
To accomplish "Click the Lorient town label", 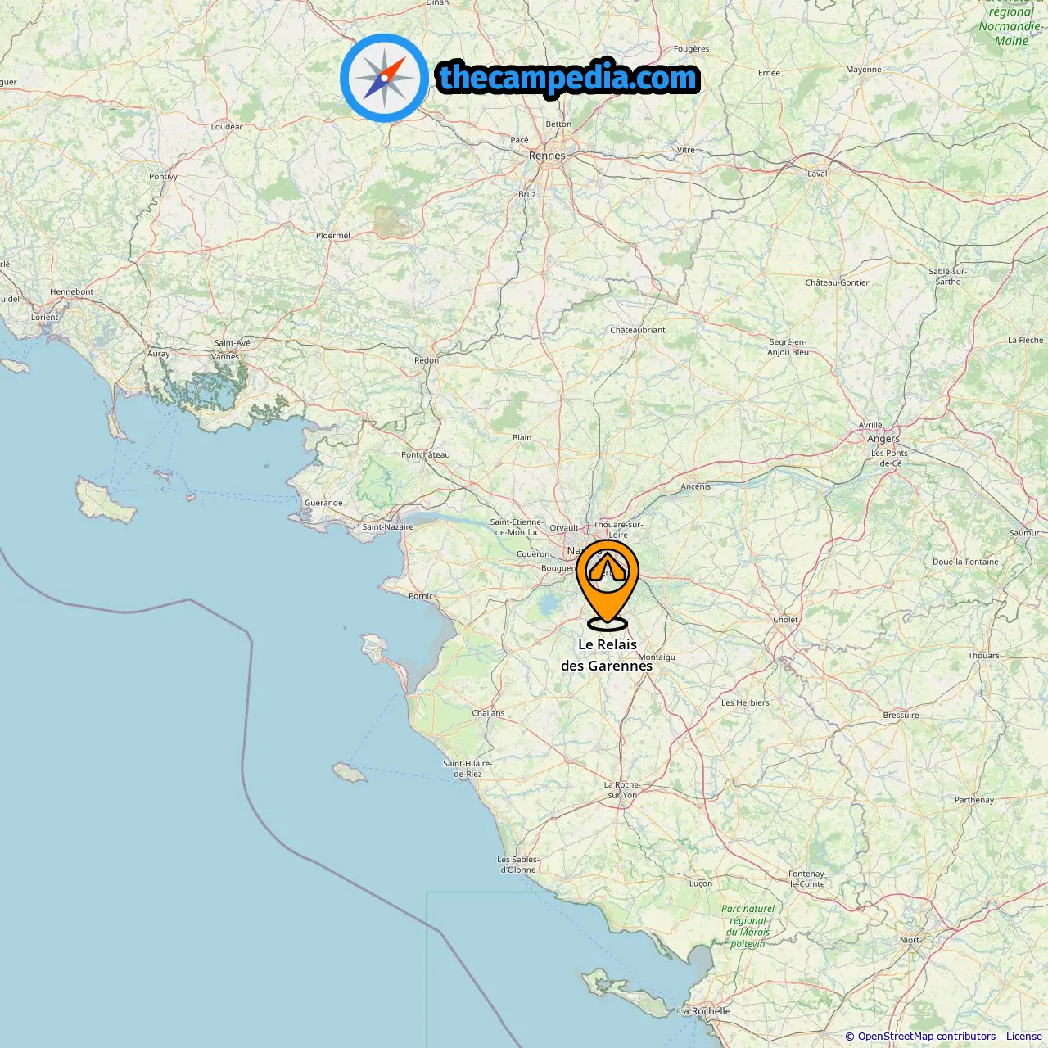I will pyautogui.click(x=45, y=318).
